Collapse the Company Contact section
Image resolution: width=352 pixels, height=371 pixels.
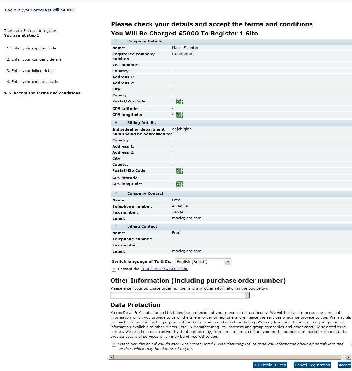click(116, 193)
